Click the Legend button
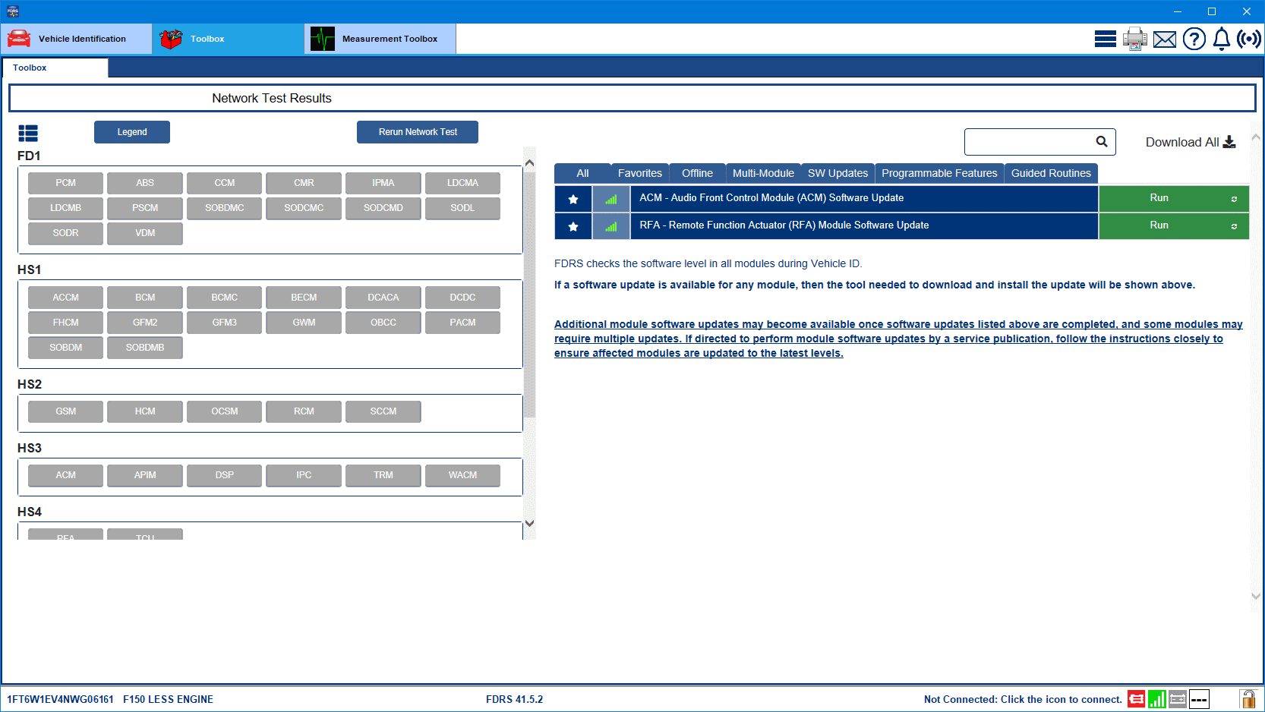 [x=132, y=132]
